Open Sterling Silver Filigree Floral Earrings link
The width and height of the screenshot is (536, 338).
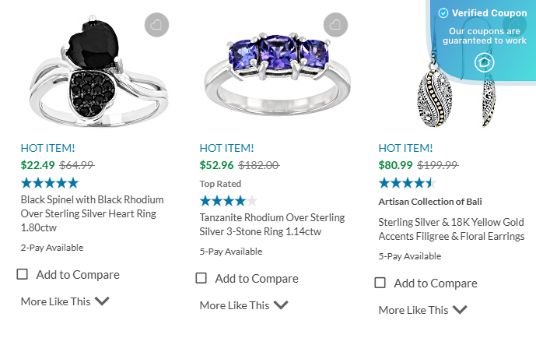[x=451, y=229]
